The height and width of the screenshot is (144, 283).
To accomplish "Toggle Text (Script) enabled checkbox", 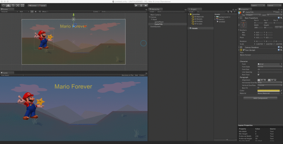I will tap(244, 50).
